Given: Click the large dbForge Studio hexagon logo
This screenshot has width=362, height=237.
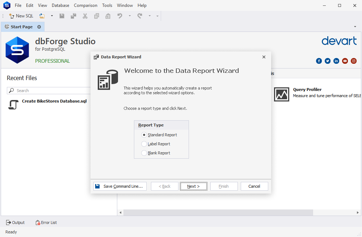Looking at the screenshot, I should pos(17,50).
